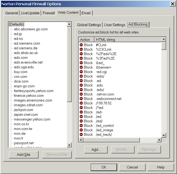
Task: Open the General tab
Action: coord(12,13)
